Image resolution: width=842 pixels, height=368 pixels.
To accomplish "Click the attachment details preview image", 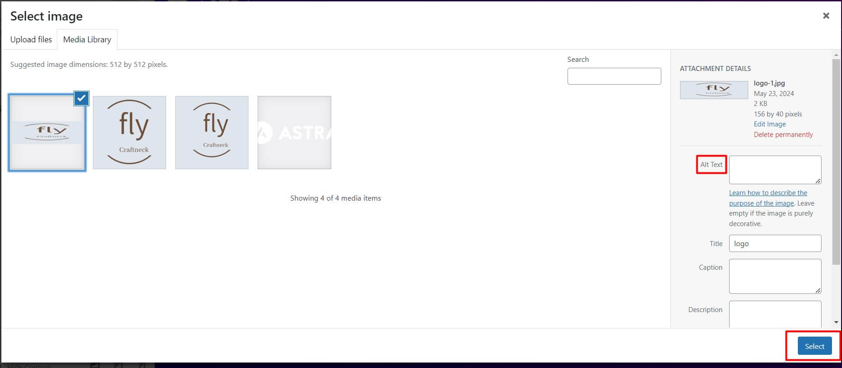I will coord(714,90).
